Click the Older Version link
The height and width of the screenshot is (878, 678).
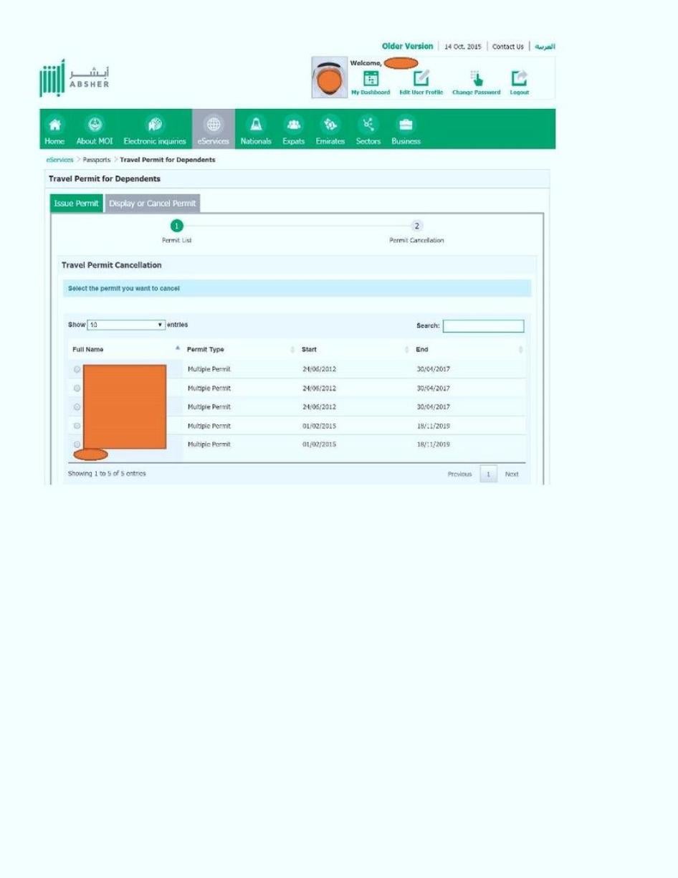407,47
